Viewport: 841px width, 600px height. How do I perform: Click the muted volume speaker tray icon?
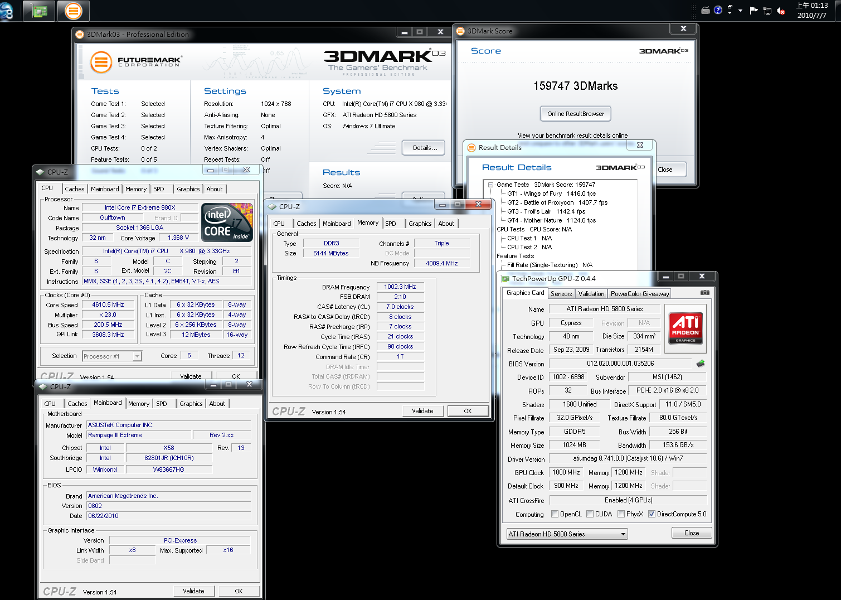(781, 10)
